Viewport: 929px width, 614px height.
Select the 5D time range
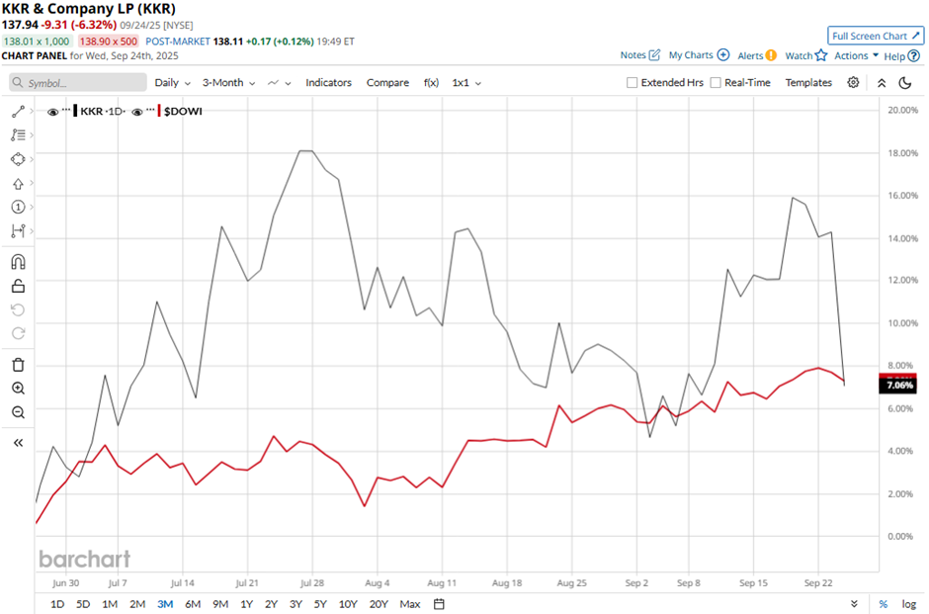pos(83,604)
